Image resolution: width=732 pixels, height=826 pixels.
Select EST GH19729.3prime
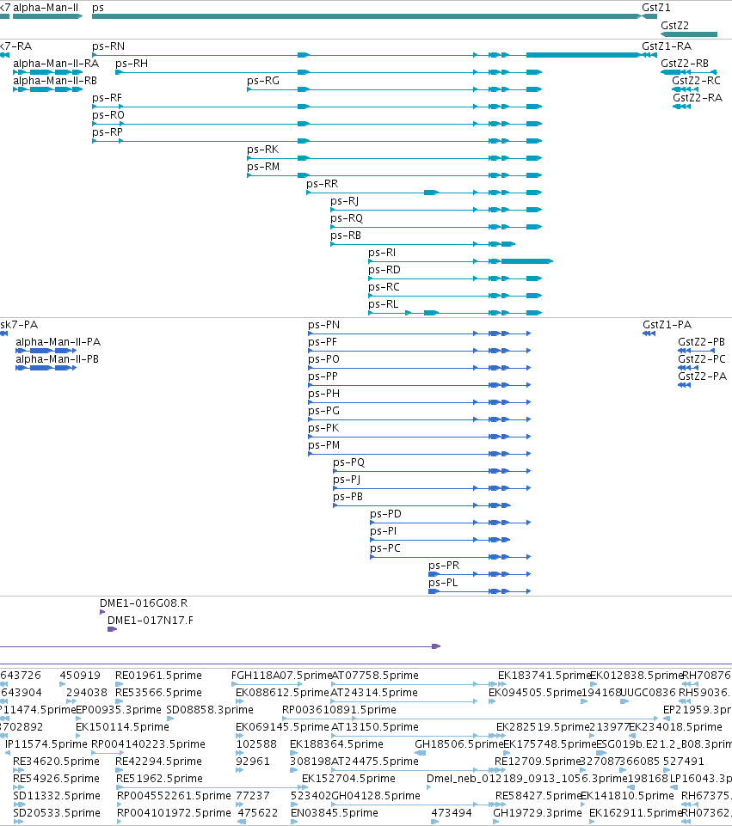tap(538, 813)
